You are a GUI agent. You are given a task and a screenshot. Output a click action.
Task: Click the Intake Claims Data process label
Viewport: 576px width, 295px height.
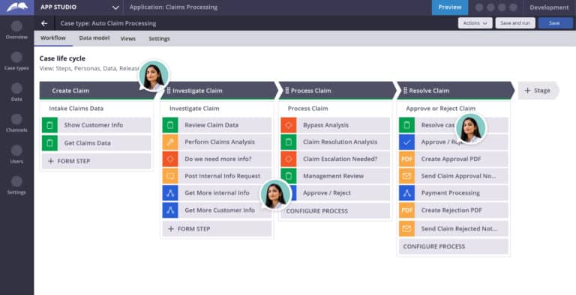[76, 109]
